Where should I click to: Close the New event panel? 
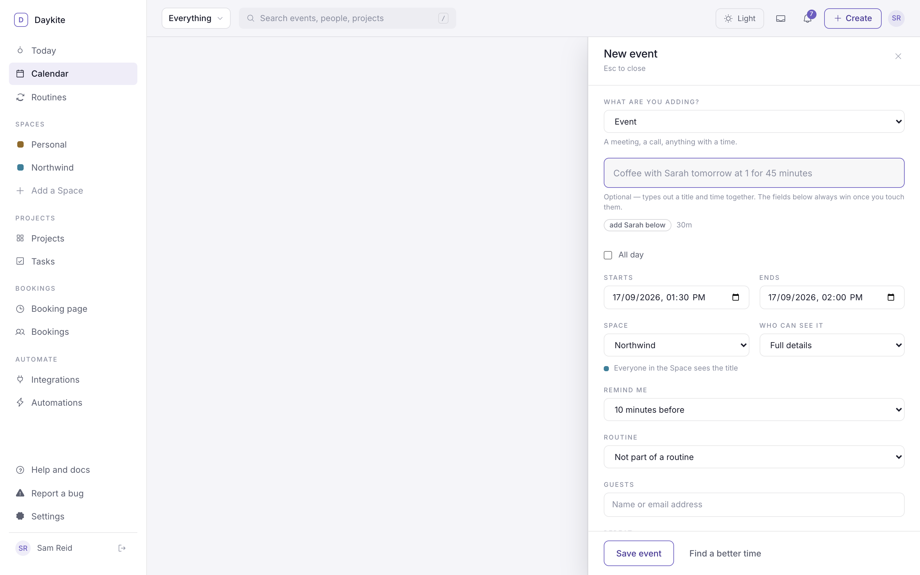(x=898, y=56)
